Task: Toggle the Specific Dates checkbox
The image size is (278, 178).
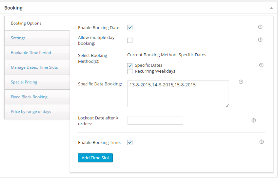Action: coord(130,66)
